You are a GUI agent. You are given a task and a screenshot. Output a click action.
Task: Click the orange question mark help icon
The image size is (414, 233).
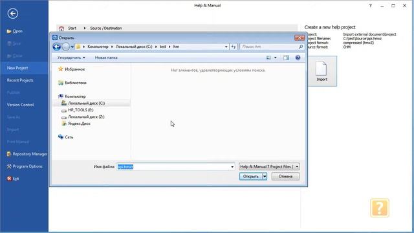[x=380, y=208]
